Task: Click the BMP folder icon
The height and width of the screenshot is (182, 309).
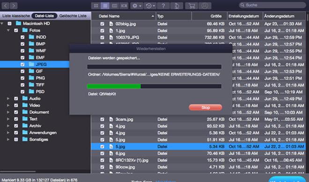Action: point(31,43)
